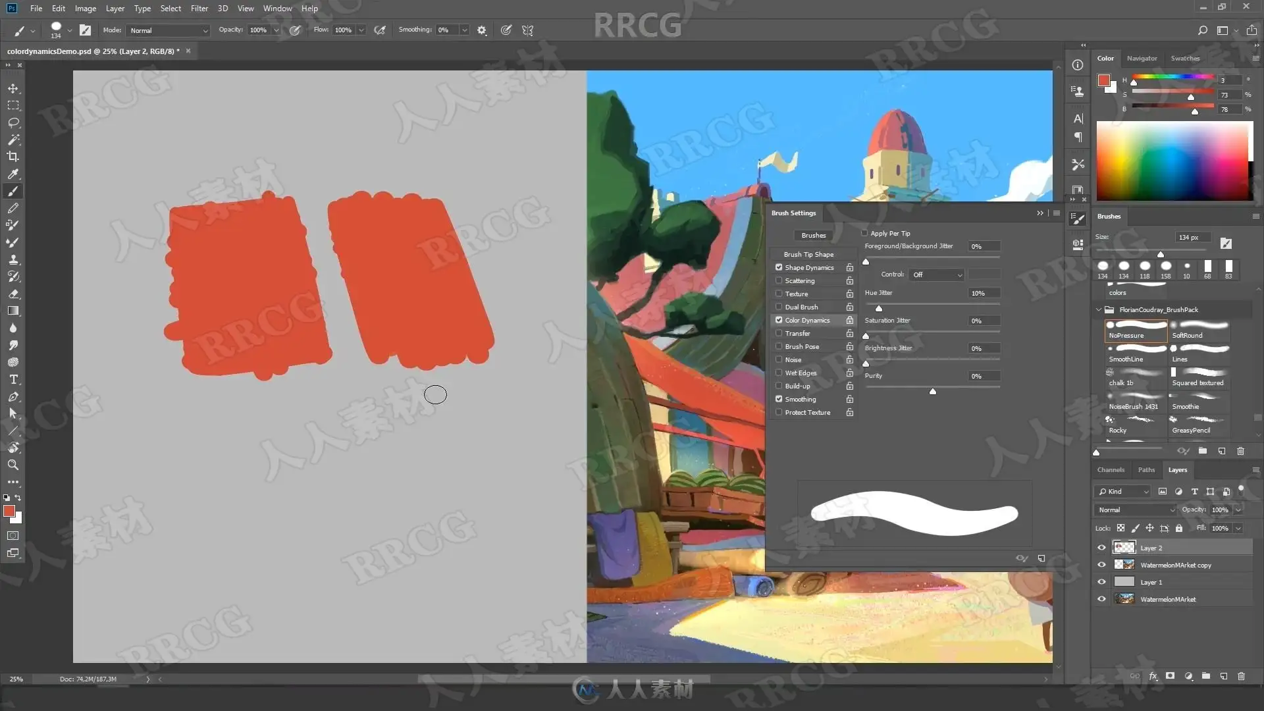
Task: Select the Eraser tool
Action: (x=13, y=294)
